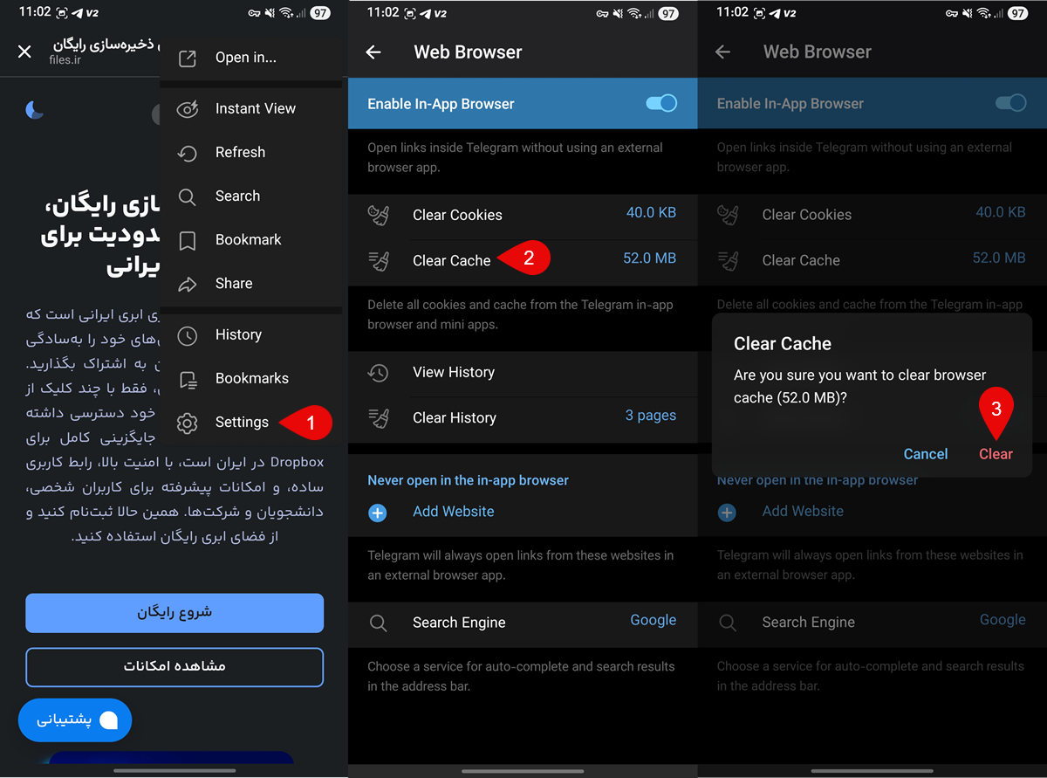Click the blue plus icon beside Add Website
Screen dimensions: 1047x778
coord(378,513)
